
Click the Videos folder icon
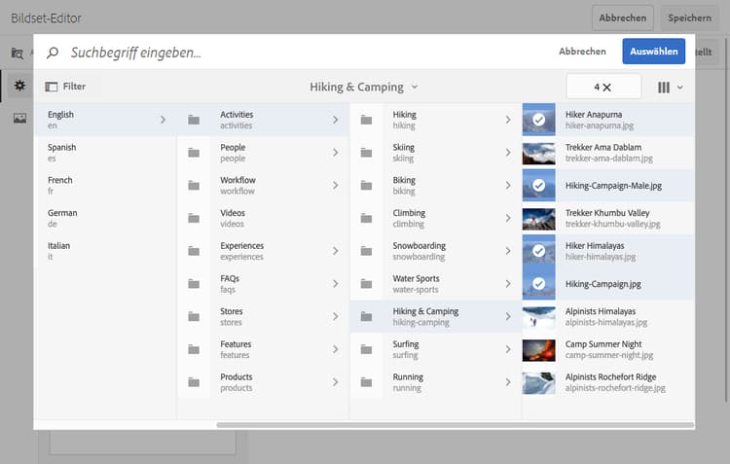(194, 218)
